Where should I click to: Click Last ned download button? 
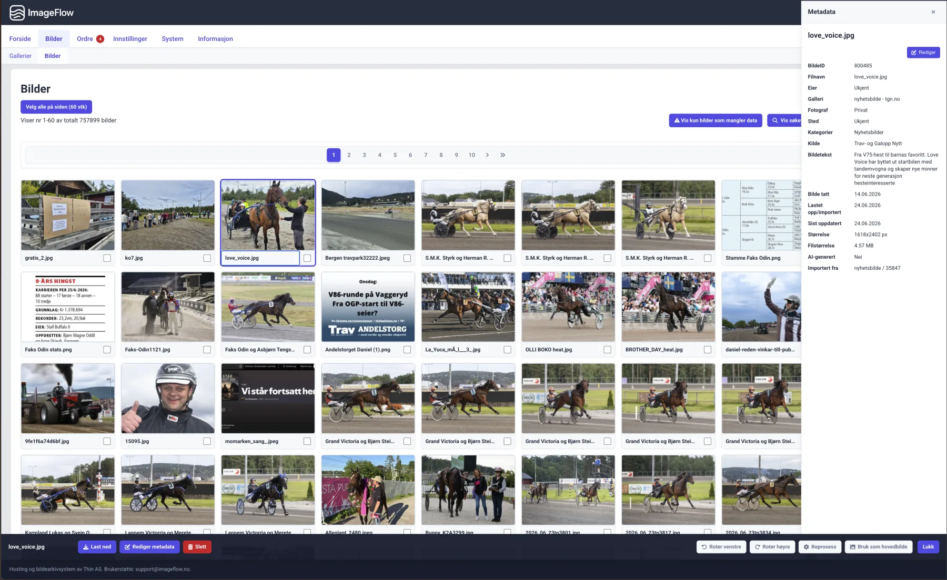coord(97,547)
